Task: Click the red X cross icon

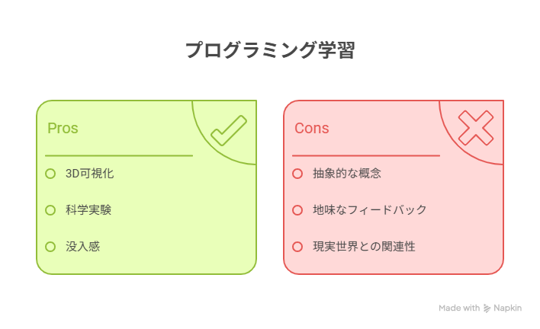Action: click(476, 127)
